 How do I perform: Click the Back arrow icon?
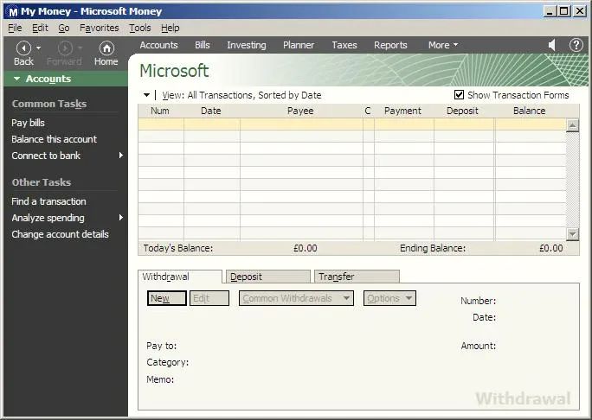(x=23, y=48)
